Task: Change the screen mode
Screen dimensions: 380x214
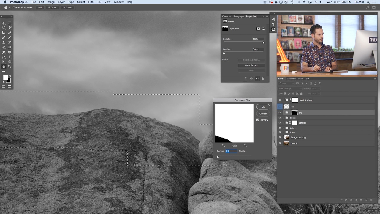Action: point(10,86)
